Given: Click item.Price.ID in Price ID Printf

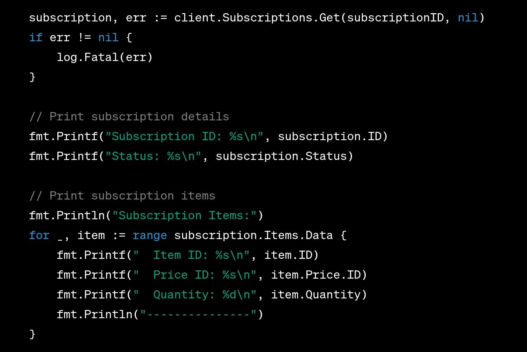Looking at the screenshot, I should 315,275.
